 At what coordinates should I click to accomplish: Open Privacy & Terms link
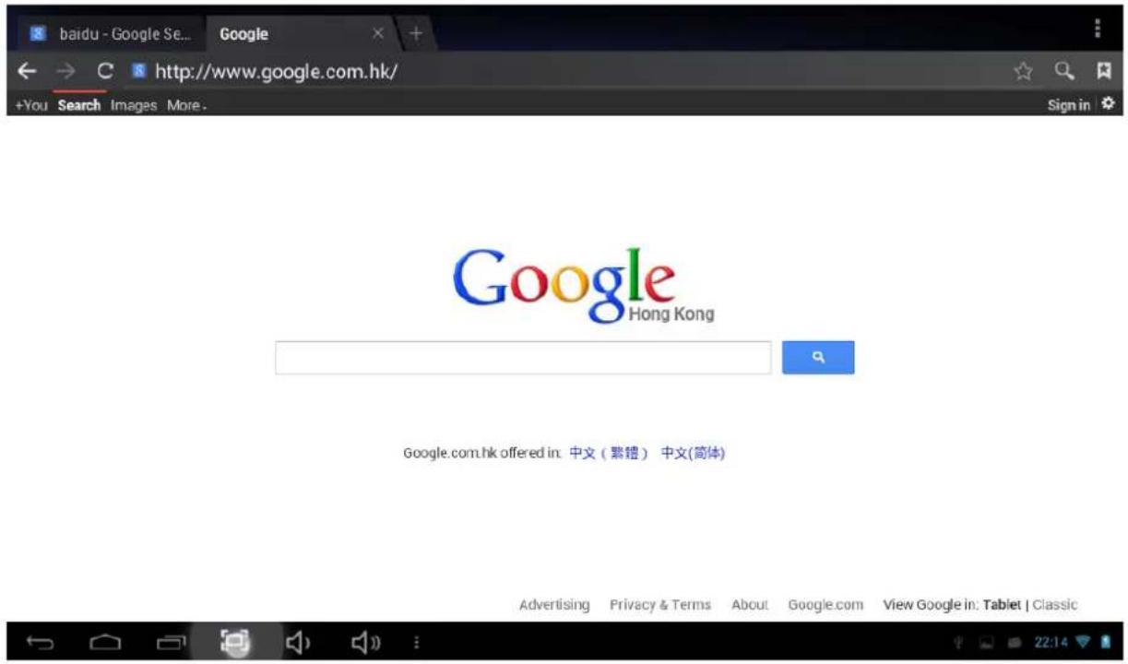pos(660,605)
